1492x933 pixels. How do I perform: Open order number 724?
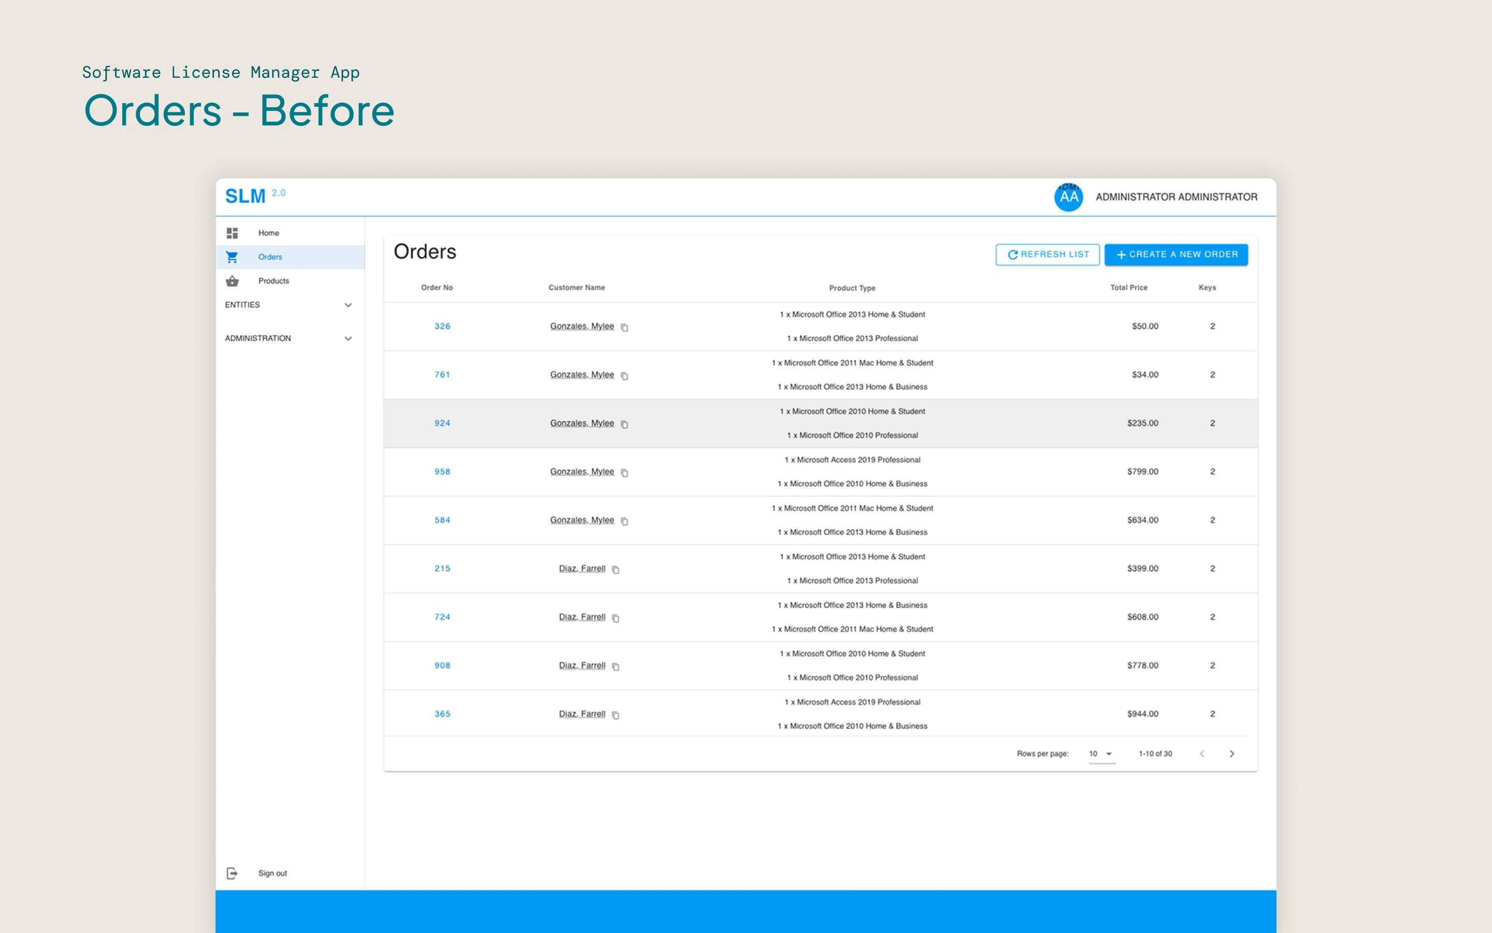pyautogui.click(x=442, y=616)
